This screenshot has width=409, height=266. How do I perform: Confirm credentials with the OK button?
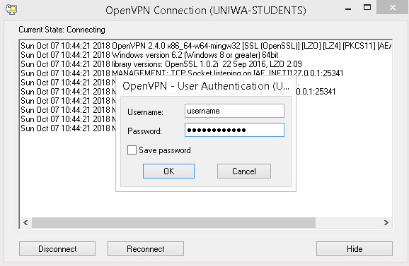(168, 171)
